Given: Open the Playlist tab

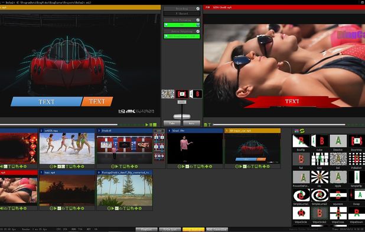Looking at the screenshot, I should (x=146, y=229).
